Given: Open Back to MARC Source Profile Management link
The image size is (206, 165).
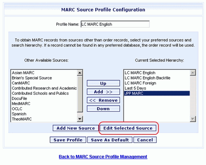Looking at the screenshot, I should coord(103,157).
